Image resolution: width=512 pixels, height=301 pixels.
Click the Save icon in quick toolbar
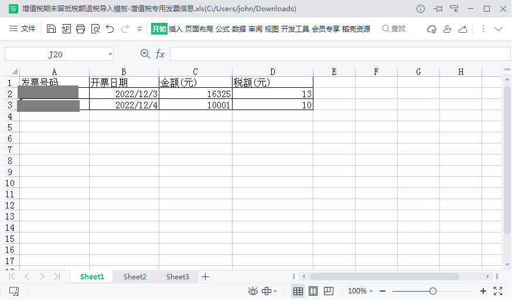pos(51,29)
